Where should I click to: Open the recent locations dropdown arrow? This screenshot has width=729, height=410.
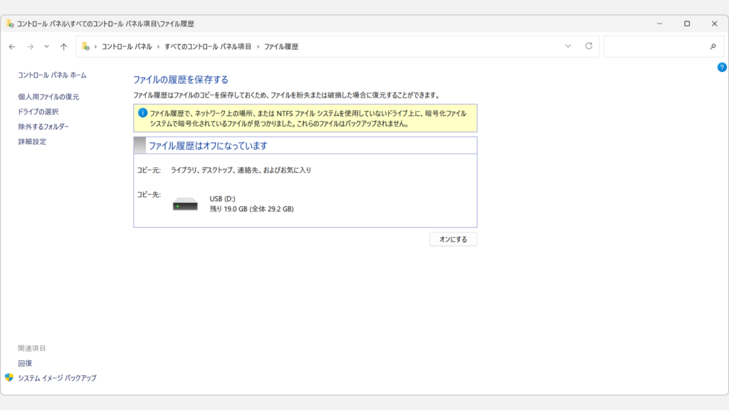[46, 46]
